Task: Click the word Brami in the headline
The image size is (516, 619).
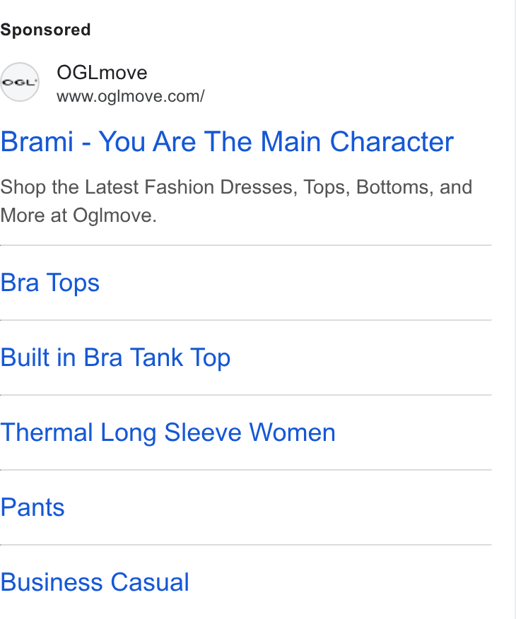Action: point(37,141)
